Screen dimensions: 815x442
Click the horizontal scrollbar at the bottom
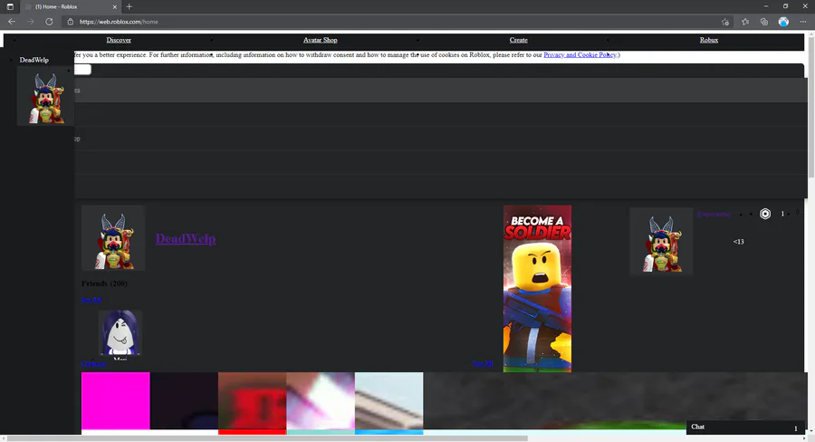click(267, 438)
